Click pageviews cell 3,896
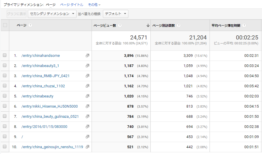Image resolution: width=262 pixels, height=154 pixels. pos(129,55)
